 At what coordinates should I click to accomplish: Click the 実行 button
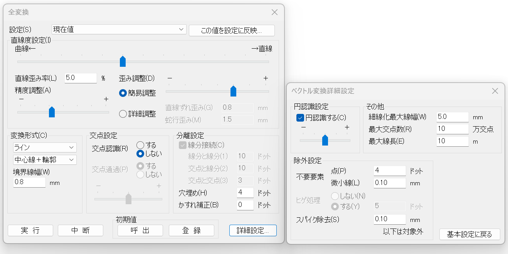30,230
